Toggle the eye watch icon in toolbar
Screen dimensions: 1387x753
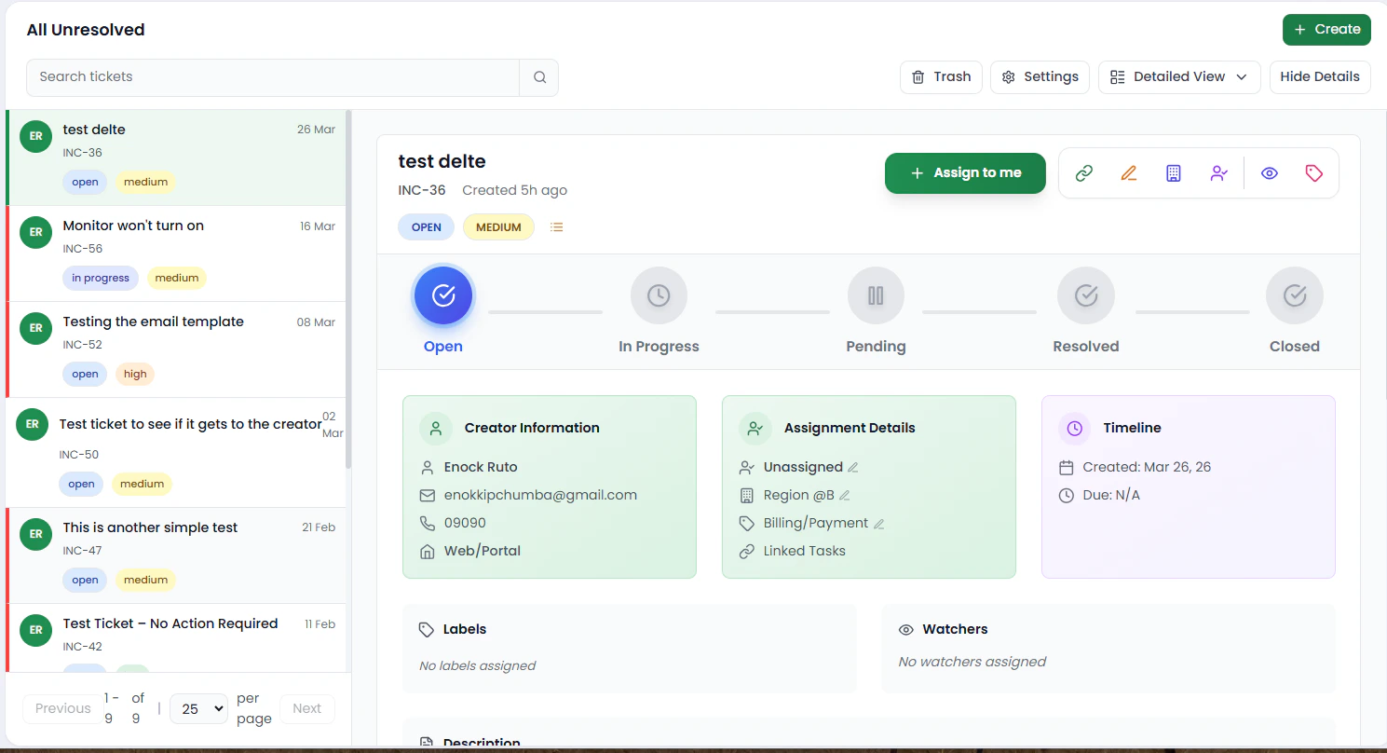click(1270, 173)
